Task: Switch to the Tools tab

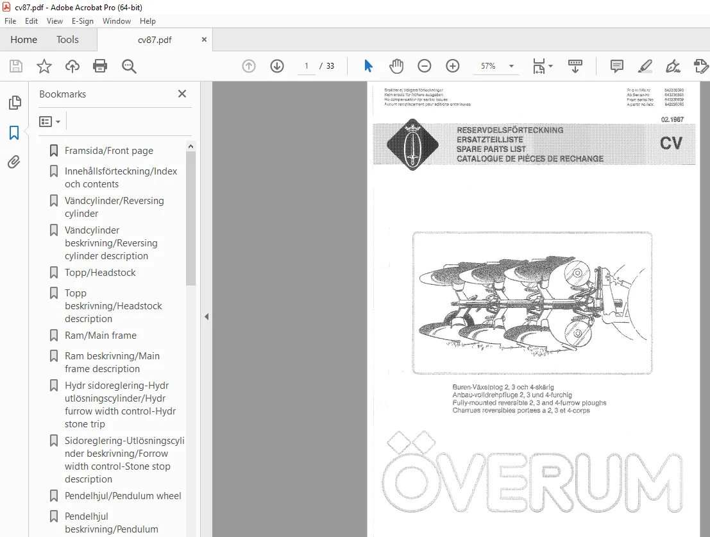Action: click(67, 39)
